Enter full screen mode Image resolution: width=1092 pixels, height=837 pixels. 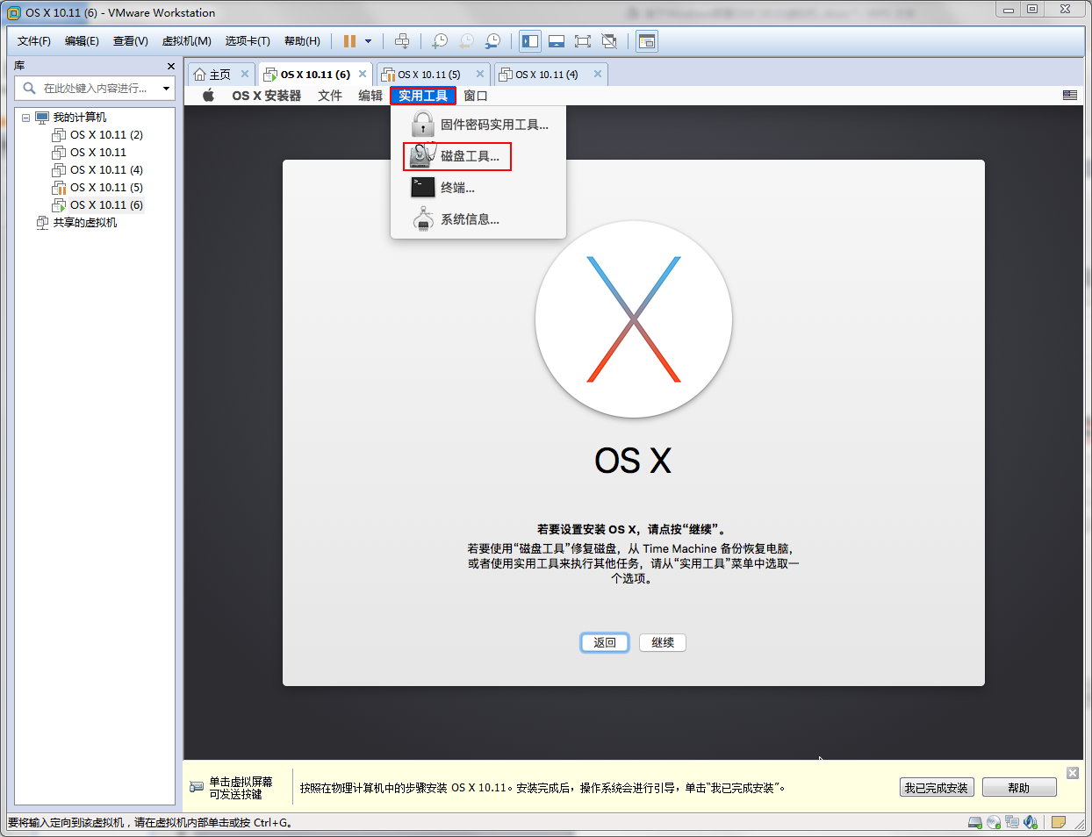583,41
